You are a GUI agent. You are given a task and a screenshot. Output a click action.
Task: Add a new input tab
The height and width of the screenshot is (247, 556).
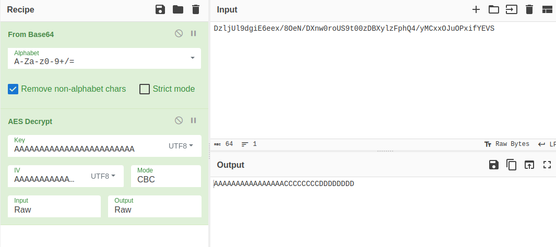(x=476, y=9)
